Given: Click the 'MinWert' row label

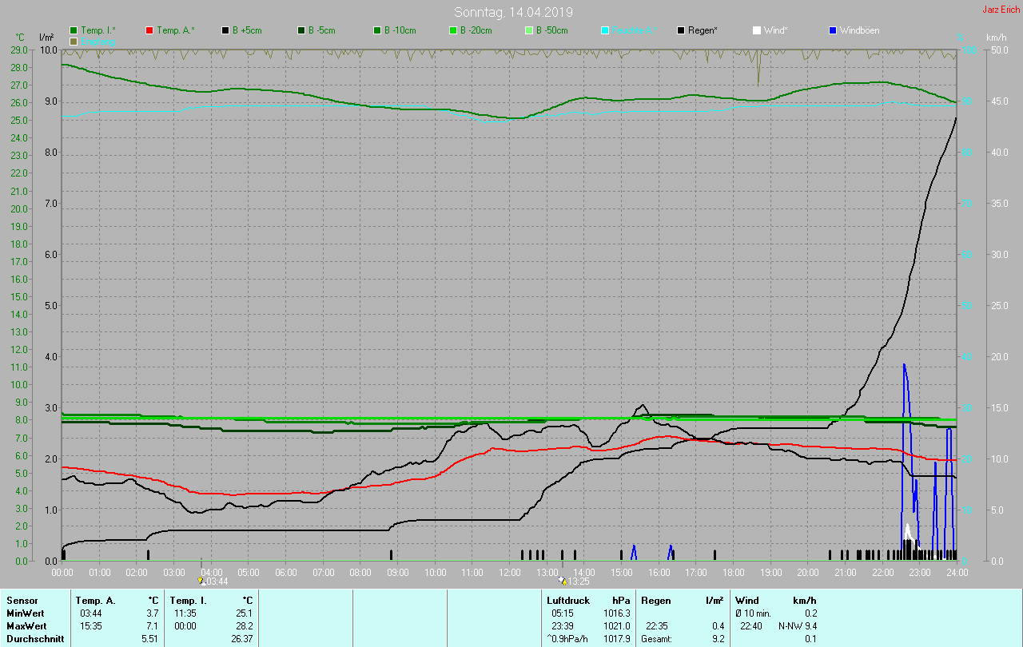Looking at the screenshot, I should pyautogui.click(x=24, y=613).
